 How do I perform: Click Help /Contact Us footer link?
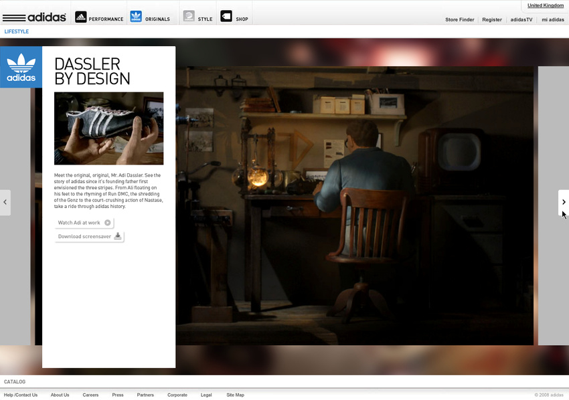21,395
